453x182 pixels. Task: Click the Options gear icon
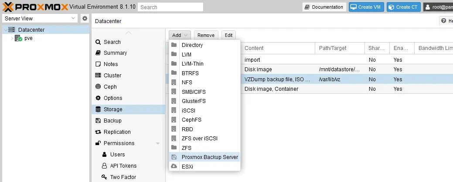98,98
